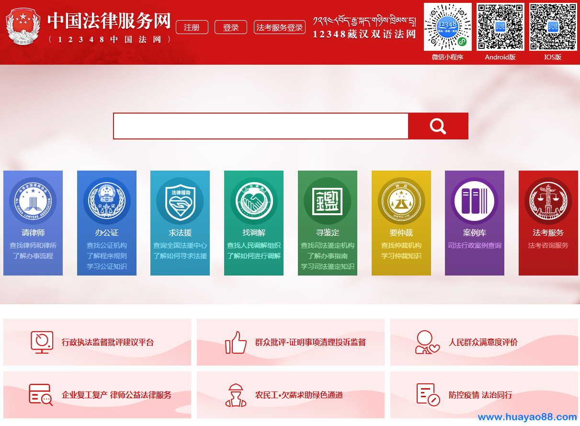Click the Android版 QR code
Screen dimensions: 580x426
(500, 27)
